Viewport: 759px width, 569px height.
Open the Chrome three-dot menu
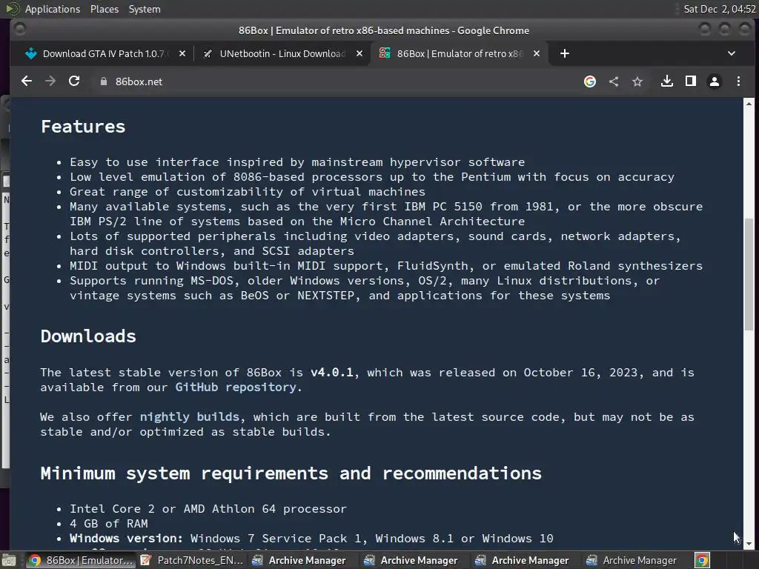coord(738,81)
